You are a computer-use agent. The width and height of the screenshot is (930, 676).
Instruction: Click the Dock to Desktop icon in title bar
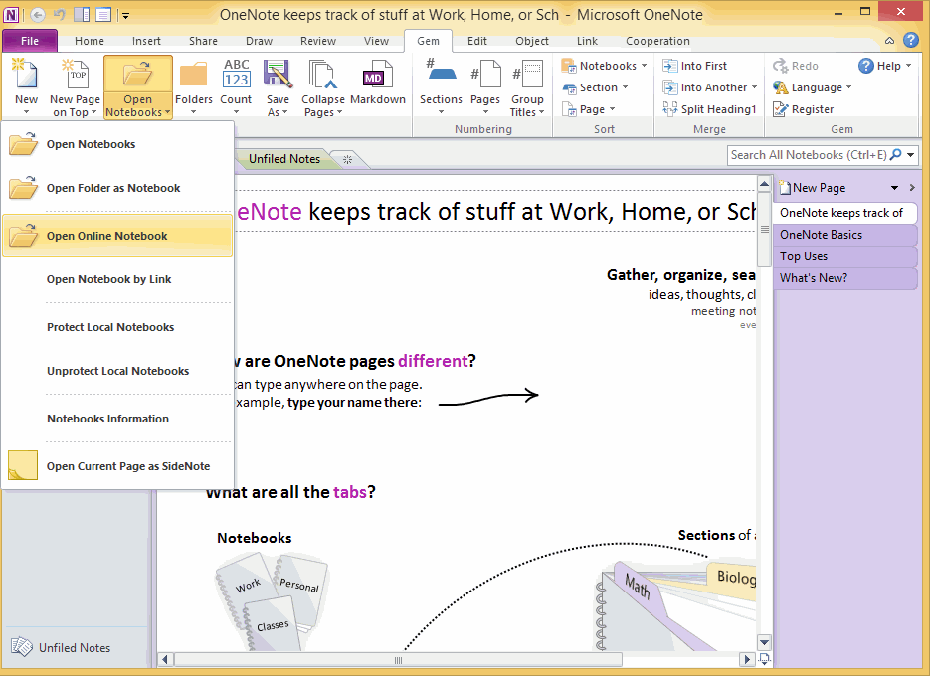point(82,15)
